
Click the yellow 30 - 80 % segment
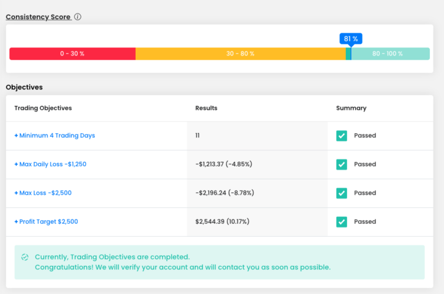pos(240,54)
